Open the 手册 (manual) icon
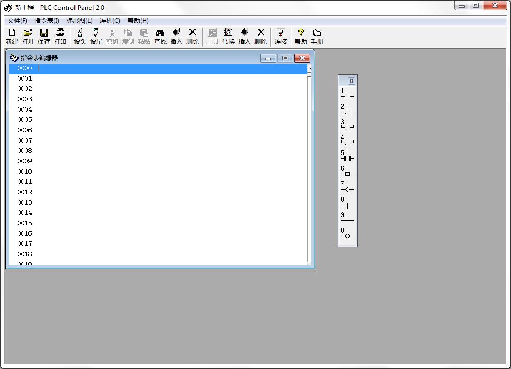The height and width of the screenshot is (369, 511). click(x=317, y=36)
